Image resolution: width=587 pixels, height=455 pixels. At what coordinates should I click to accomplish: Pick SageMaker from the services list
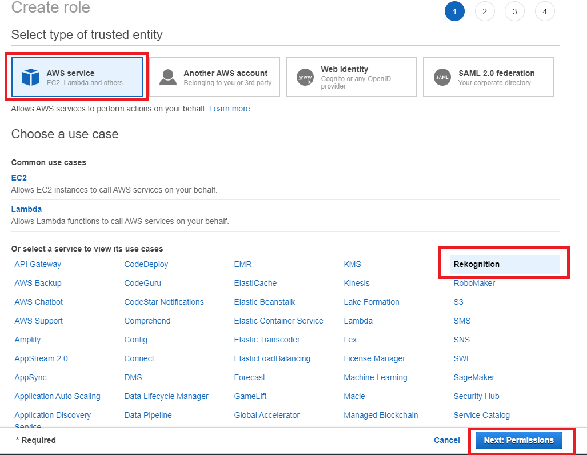pyautogui.click(x=474, y=377)
